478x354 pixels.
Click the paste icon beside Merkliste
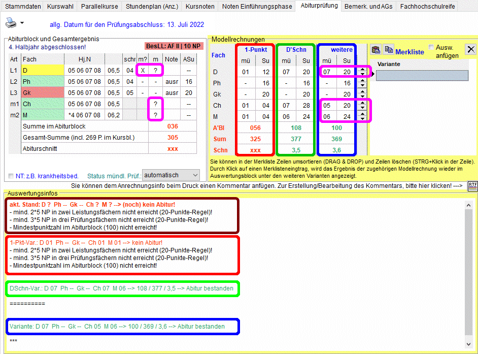click(376, 49)
